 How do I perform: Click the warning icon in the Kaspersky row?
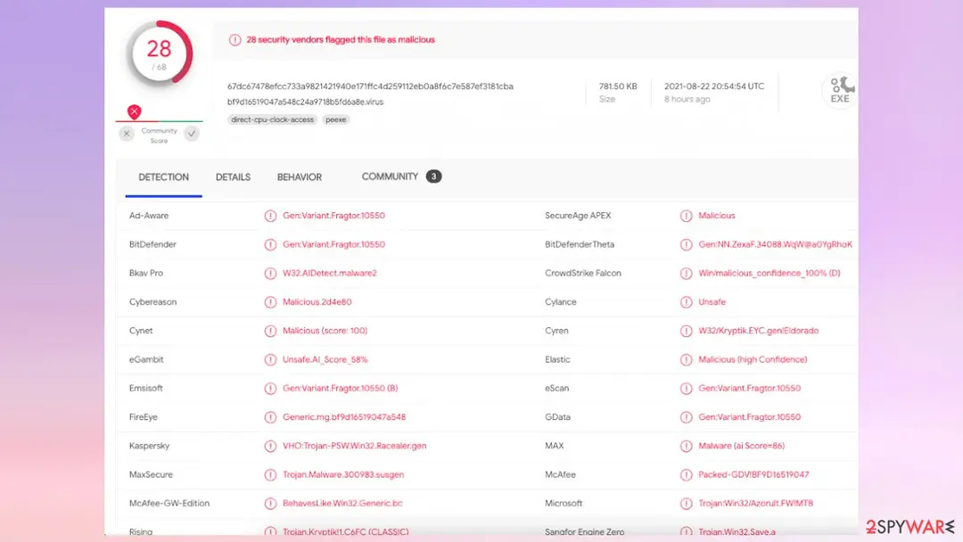270,447
